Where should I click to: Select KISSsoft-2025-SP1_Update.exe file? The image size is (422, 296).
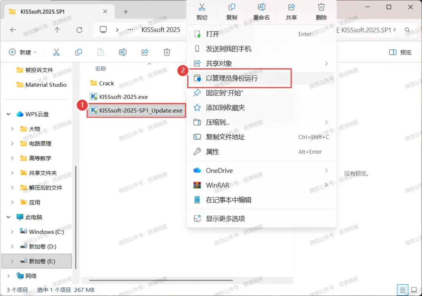click(136, 110)
